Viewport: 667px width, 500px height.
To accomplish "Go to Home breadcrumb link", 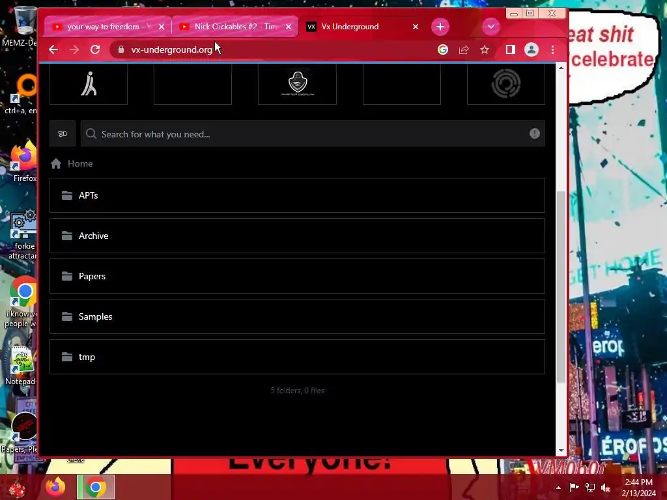I will click(80, 163).
